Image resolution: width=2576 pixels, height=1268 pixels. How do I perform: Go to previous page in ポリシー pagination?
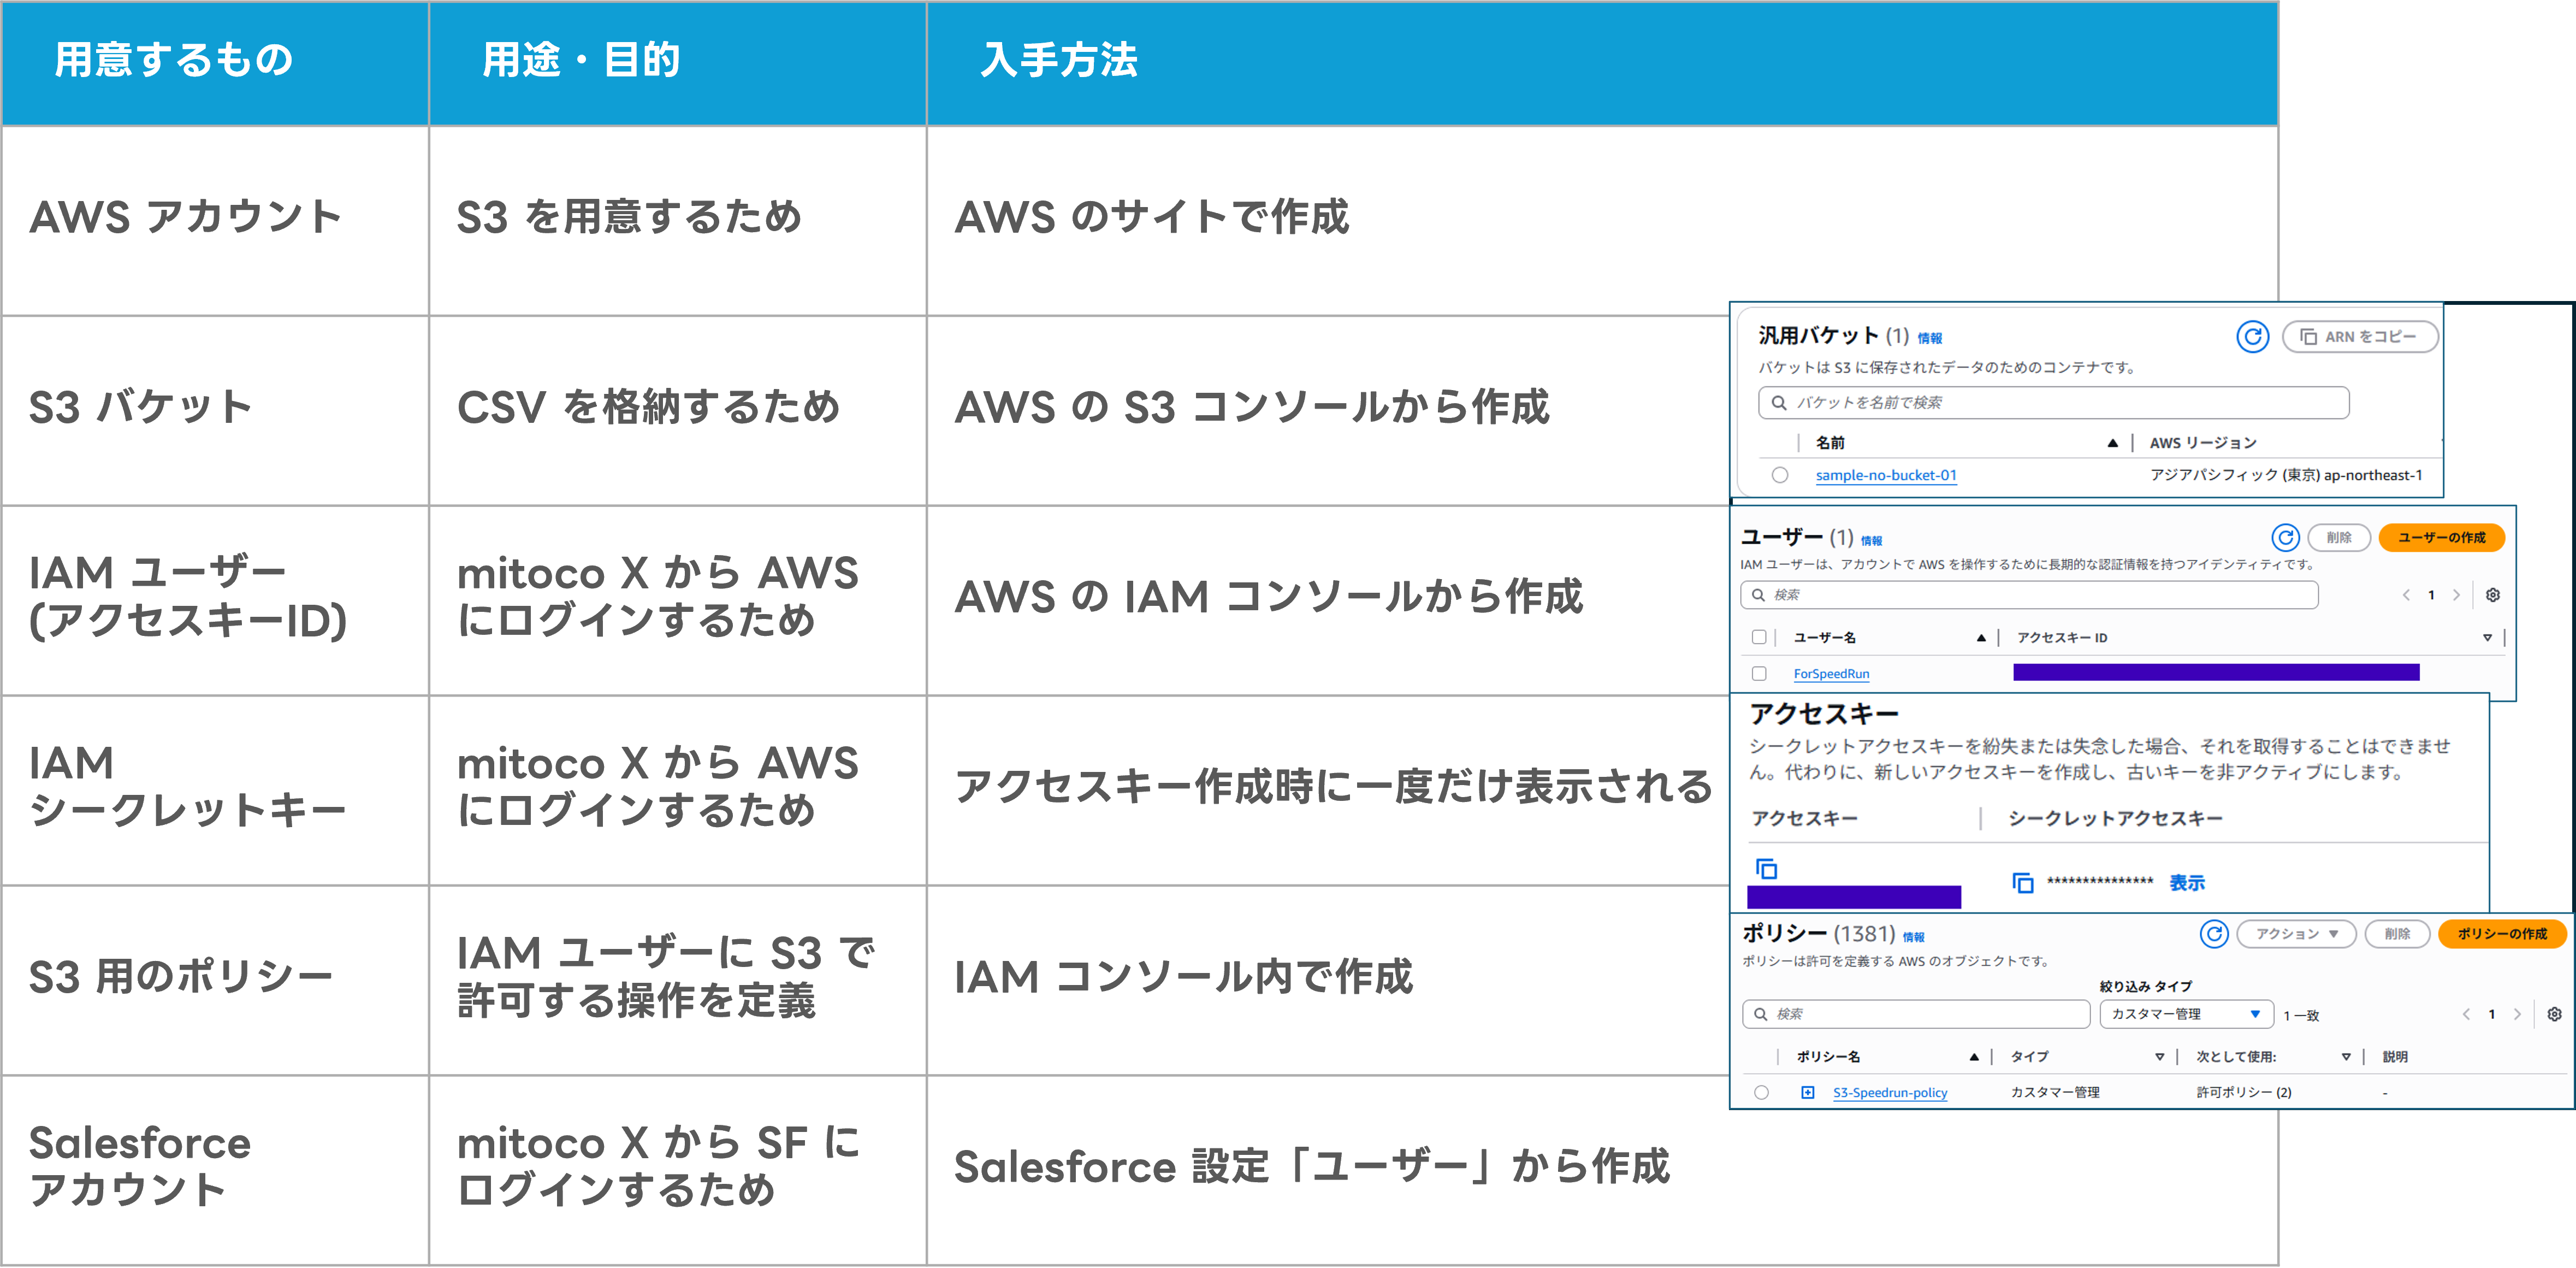tap(2466, 1014)
